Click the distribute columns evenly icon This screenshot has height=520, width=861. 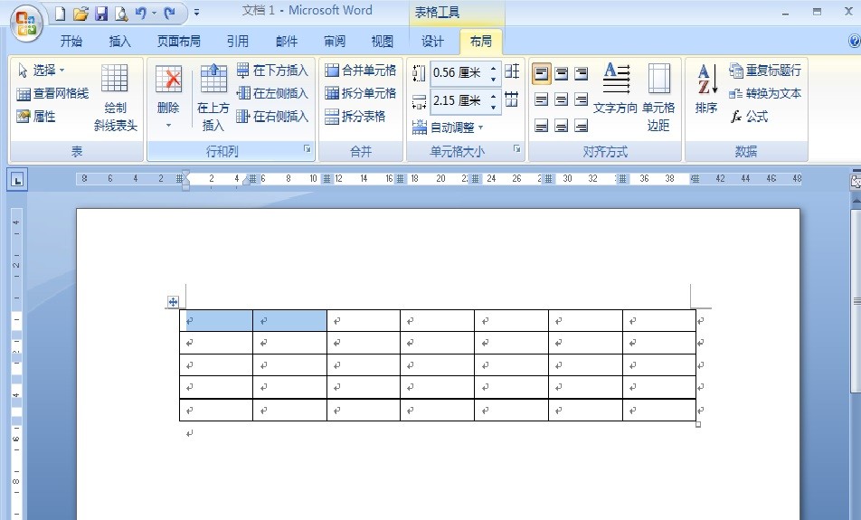click(x=512, y=99)
